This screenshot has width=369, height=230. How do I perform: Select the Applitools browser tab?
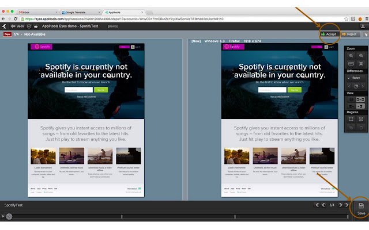coord(123,12)
